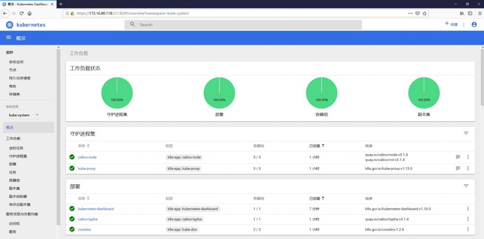Select 存储类 in sidebar
This screenshot has width=484, height=239.
coord(15,94)
